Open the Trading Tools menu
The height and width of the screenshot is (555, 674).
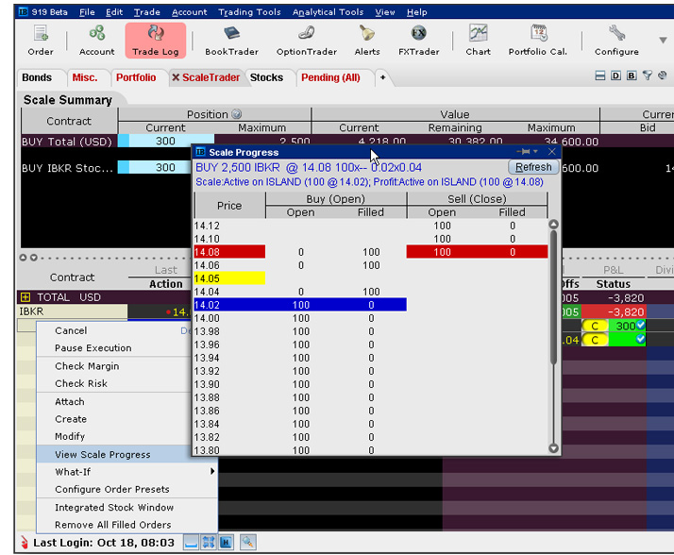pyautogui.click(x=249, y=12)
